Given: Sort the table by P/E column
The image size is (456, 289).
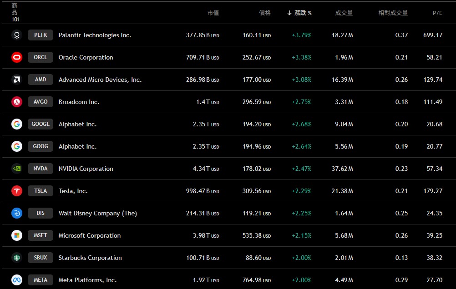Looking at the screenshot, I should [x=437, y=13].
